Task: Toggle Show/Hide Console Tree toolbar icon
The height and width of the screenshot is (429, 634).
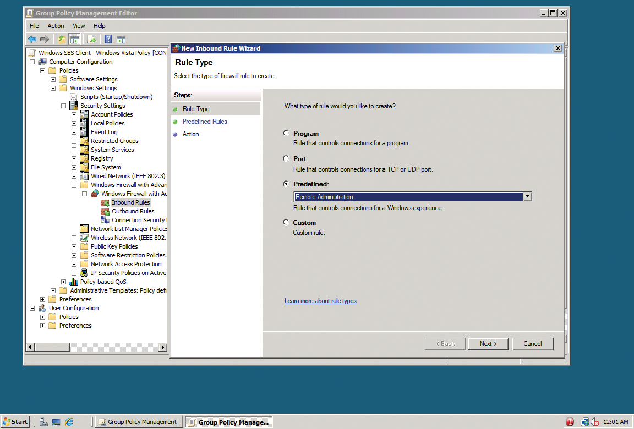Action: point(74,39)
